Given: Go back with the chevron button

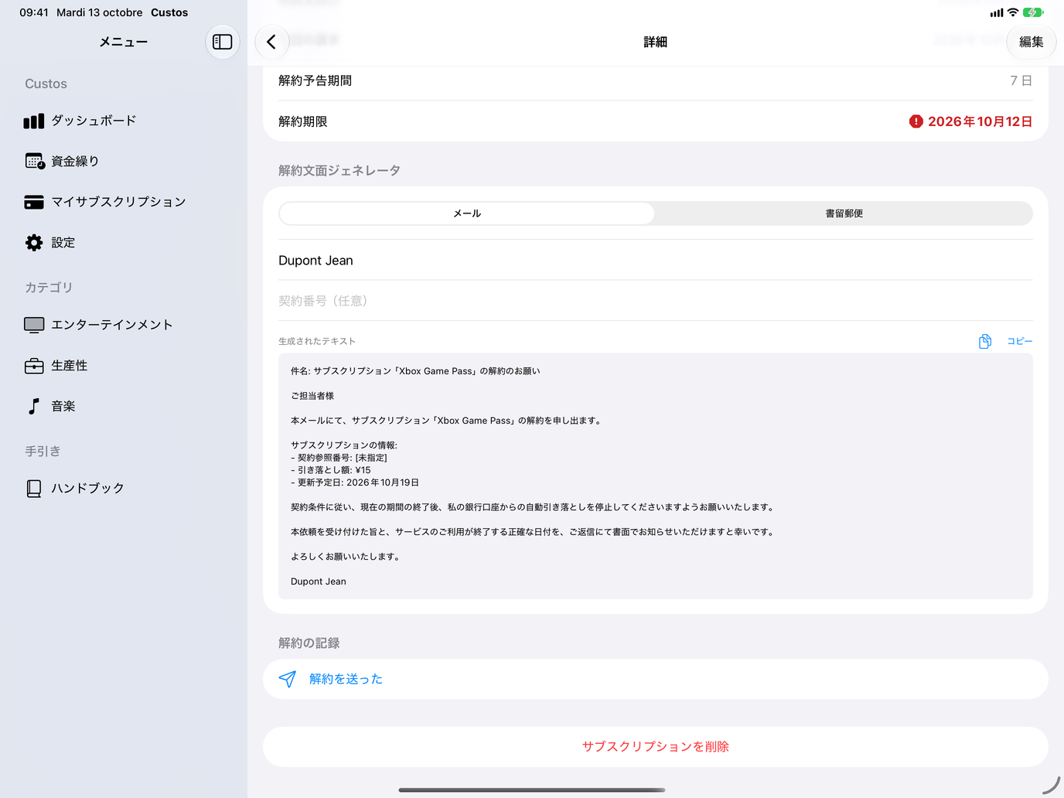Looking at the screenshot, I should [x=271, y=42].
